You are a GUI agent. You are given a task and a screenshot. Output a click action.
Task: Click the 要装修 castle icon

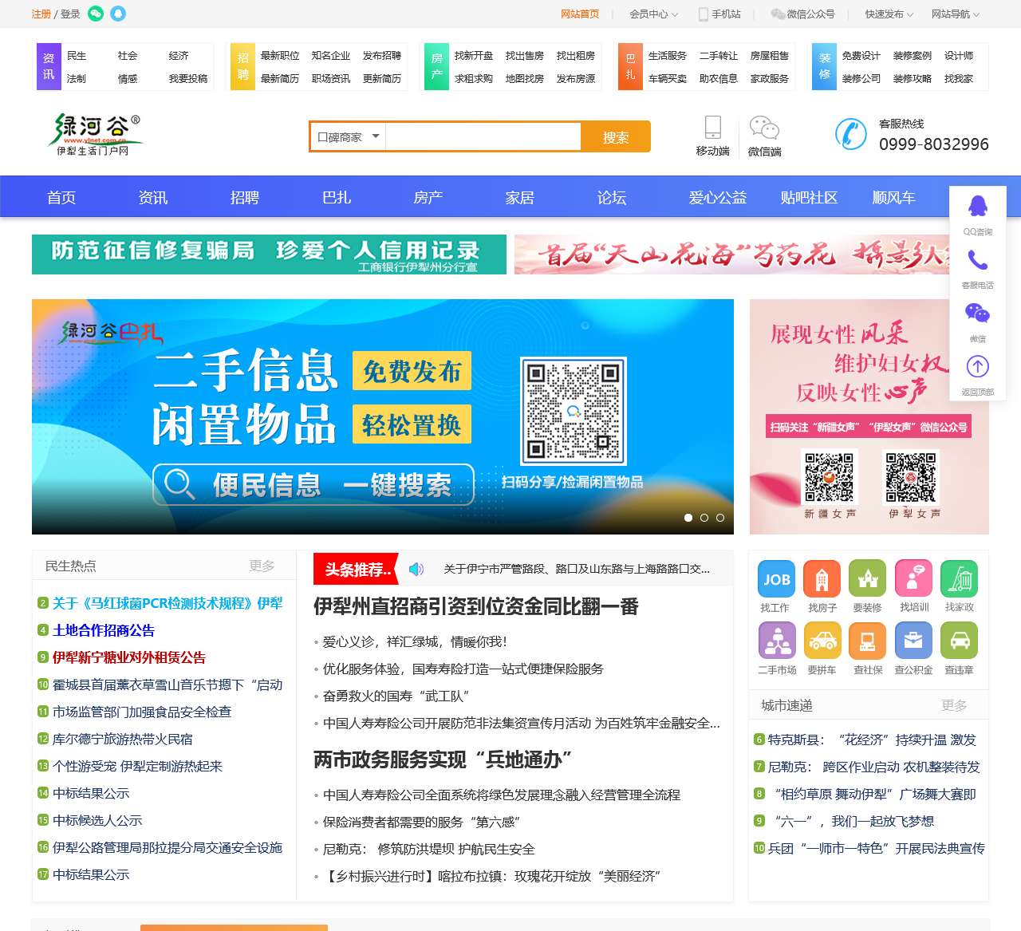point(867,578)
